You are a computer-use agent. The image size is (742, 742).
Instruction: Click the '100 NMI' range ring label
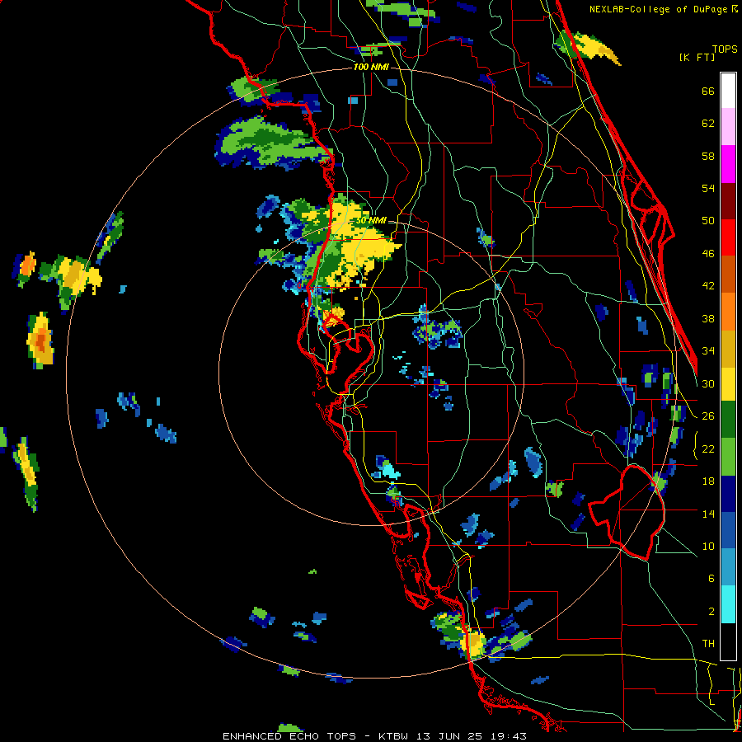(x=371, y=68)
